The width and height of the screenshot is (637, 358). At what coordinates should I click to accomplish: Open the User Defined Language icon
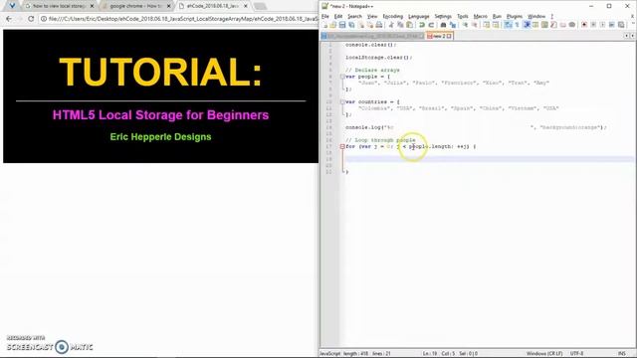(535, 25)
